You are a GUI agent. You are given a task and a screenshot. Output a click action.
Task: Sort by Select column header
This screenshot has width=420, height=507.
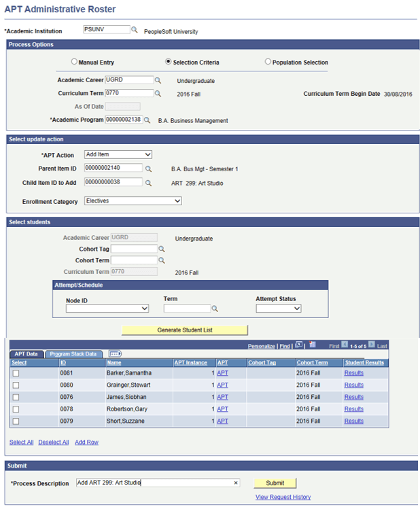[19, 363]
